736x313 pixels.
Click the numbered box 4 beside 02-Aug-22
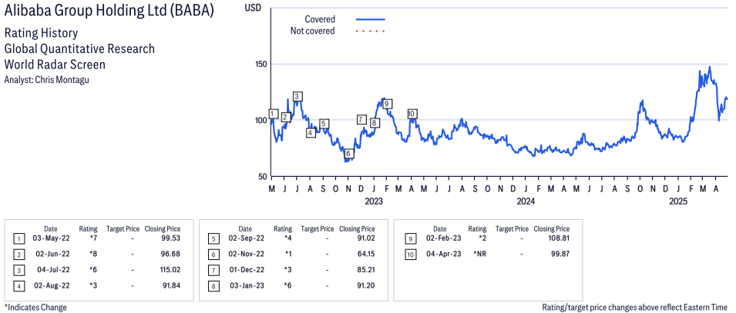19,285
